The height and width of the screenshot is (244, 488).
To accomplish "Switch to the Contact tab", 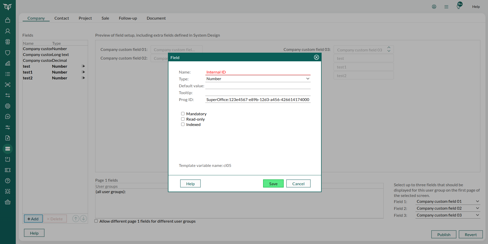I will point(62,18).
